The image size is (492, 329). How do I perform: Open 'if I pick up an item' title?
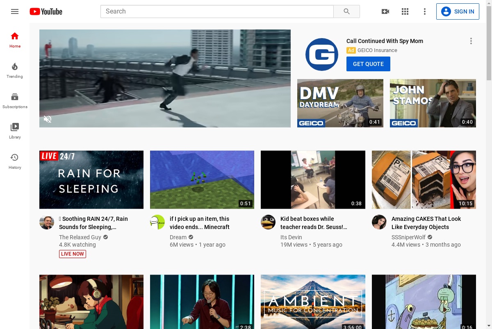[200, 223]
